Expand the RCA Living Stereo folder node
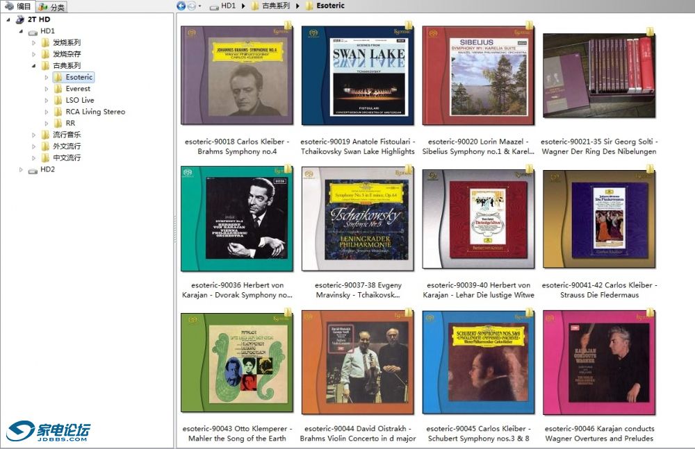This screenshot has width=695, height=449. [x=46, y=112]
